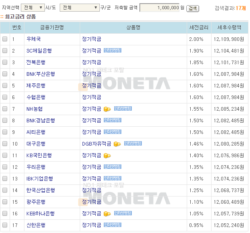Open the 신한은행 link
Viewport: 250px width, 233px height.
(36, 225)
